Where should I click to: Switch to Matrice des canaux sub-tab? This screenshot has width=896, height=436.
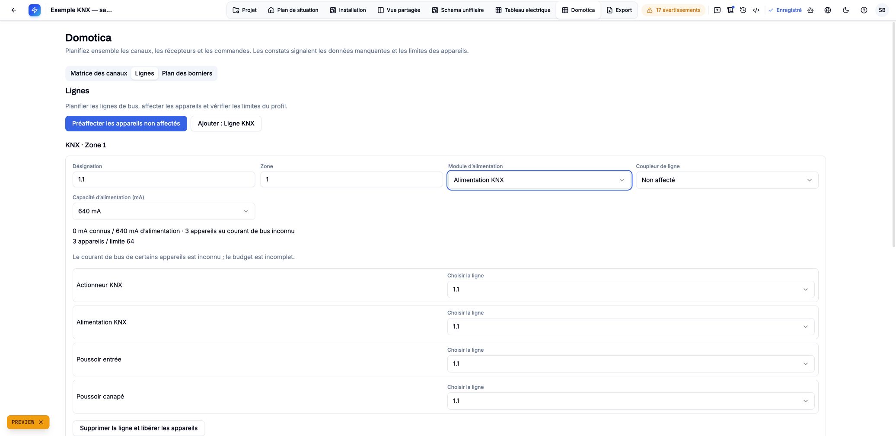[99, 73]
